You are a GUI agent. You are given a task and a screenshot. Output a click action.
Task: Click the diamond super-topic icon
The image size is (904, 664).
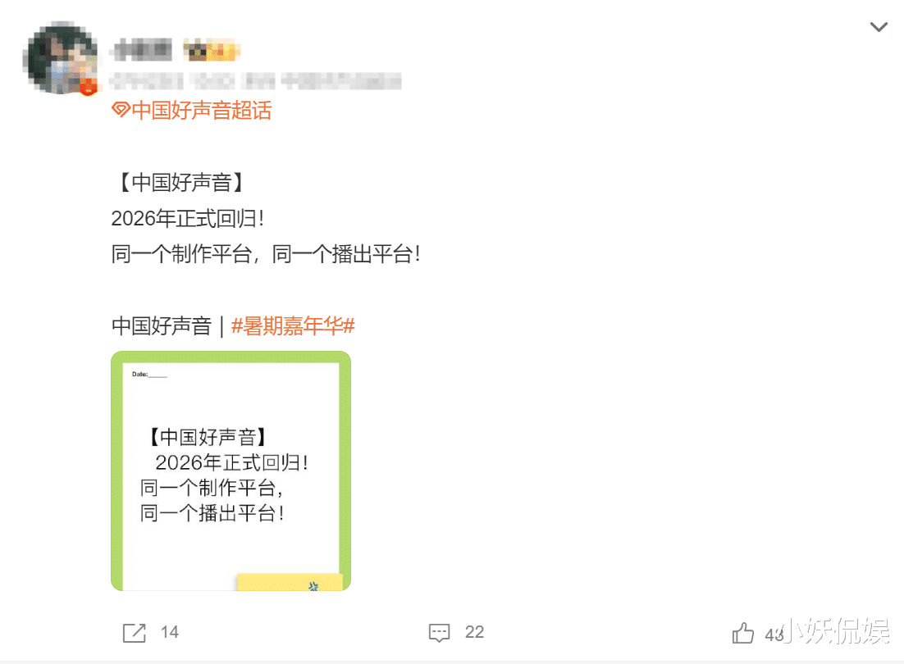coord(121,109)
